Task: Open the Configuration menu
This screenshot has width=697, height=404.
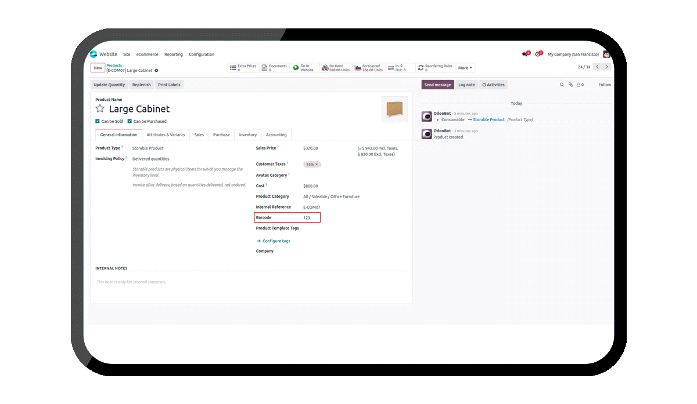Action: point(202,54)
